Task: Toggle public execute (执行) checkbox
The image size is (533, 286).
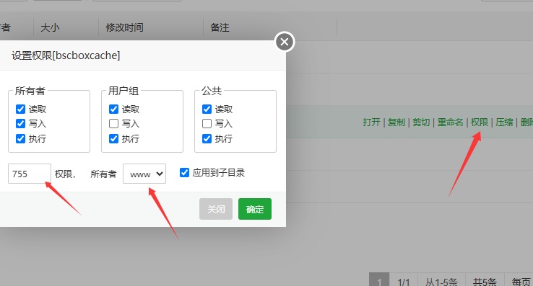Action: click(207, 138)
